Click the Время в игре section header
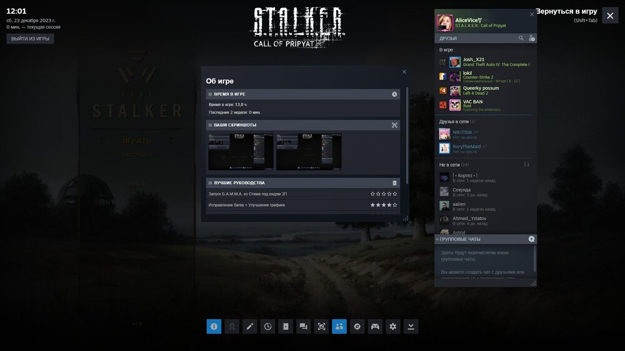The height and width of the screenshot is (351, 625). coord(303,94)
